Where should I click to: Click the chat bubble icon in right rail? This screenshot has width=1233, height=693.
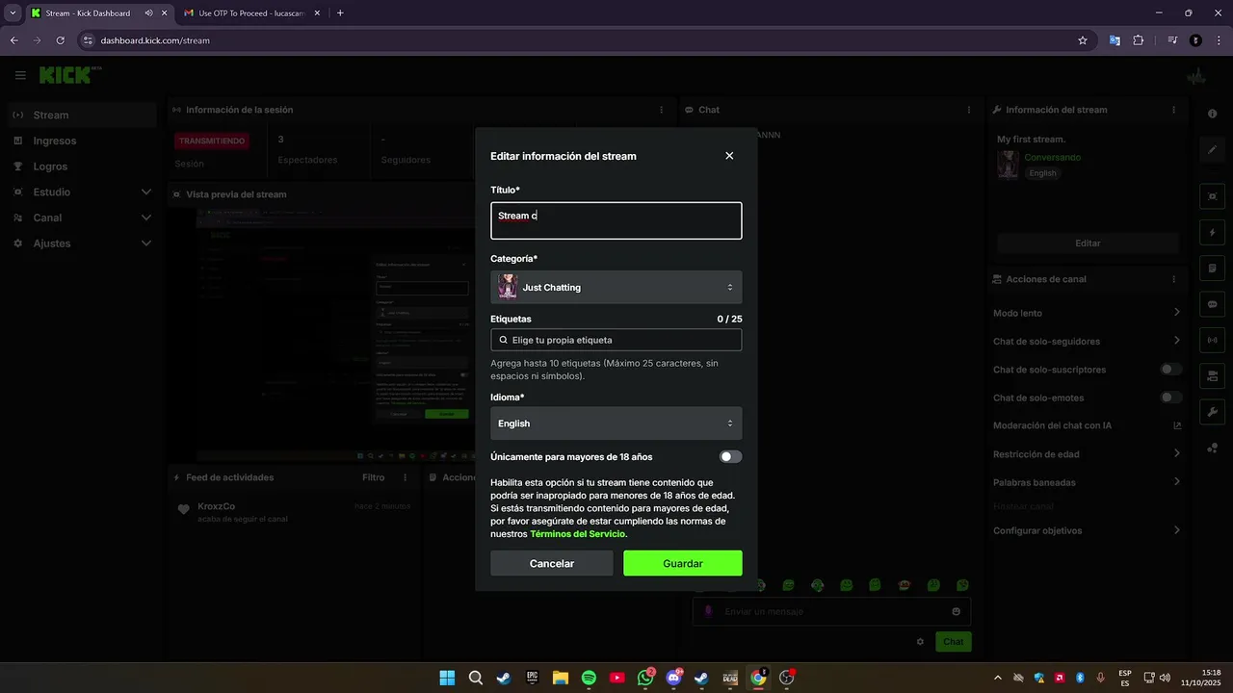(x=1212, y=304)
